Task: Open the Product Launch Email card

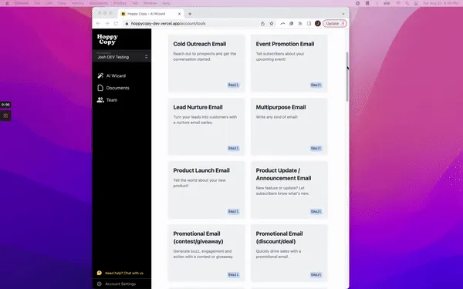Action: tap(206, 190)
